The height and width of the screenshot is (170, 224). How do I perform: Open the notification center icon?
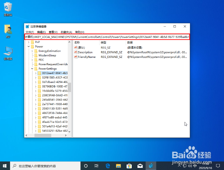click(218, 166)
